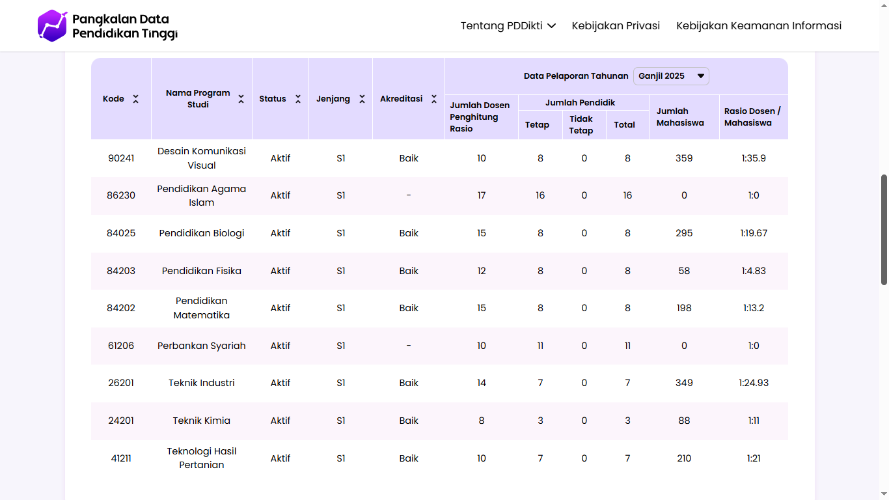This screenshot has width=889, height=500.
Task: Select Teknik Industri program name
Action: point(202,383)
